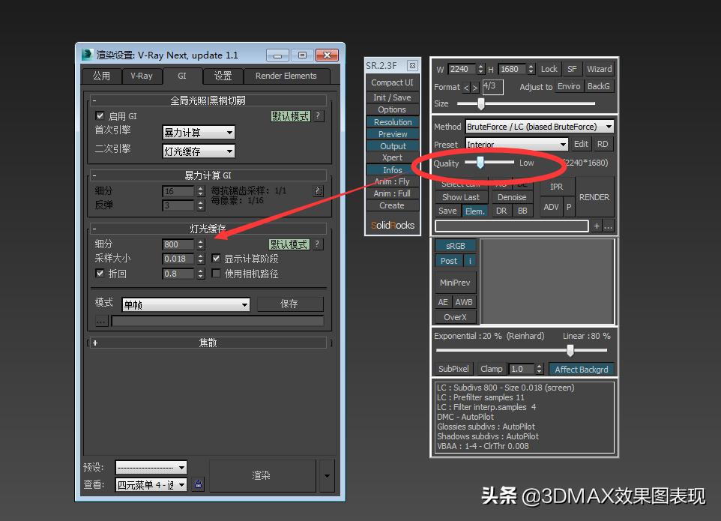Viewport: 721px width, 521px height.
Task: Toggle OverX overexposure display
Action: 455,317
